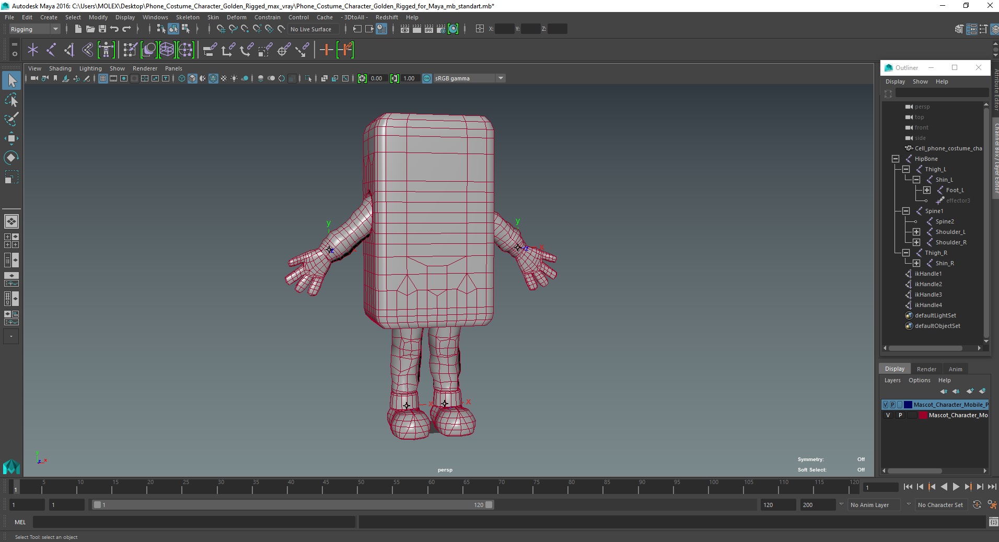Click the human skeleton shelf icon
Screen dimensions: 999x542
[106, 50]
